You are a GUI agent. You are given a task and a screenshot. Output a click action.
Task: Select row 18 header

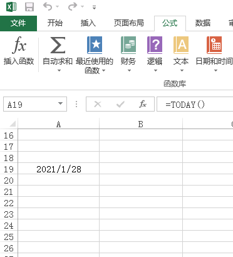tap(9, 158)
